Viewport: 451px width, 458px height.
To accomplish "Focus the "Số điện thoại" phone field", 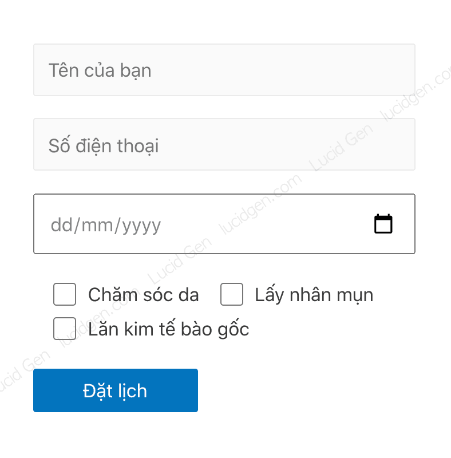I will coord(224,144).
